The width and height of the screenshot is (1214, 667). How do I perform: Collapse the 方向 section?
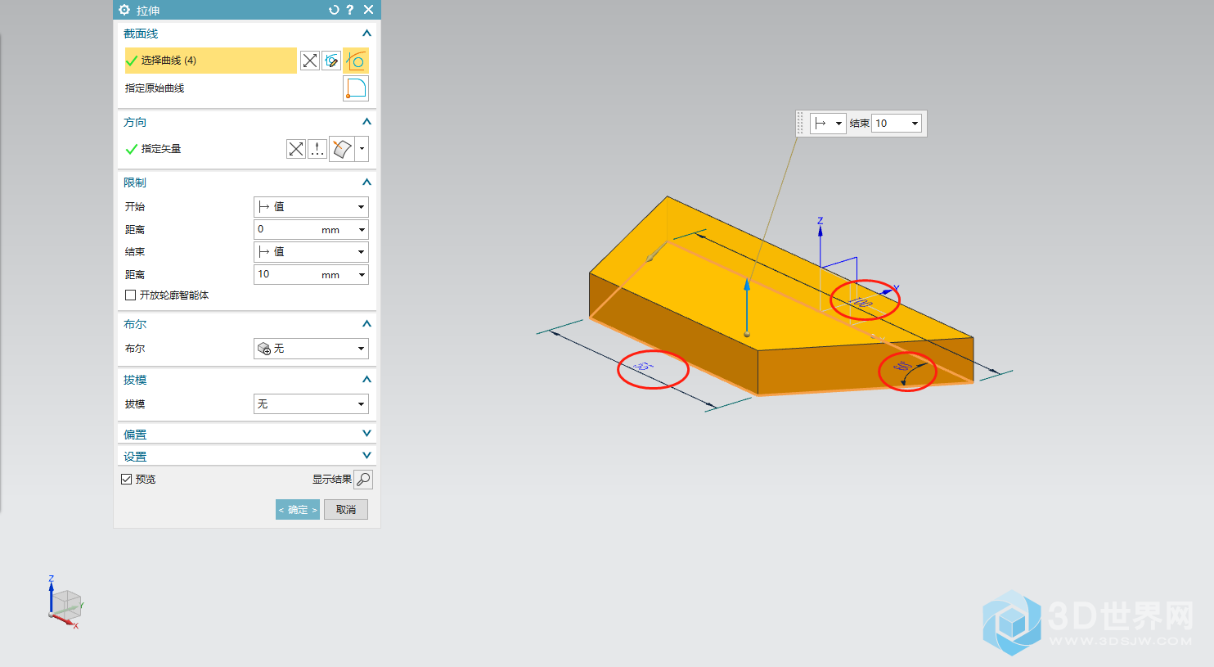(366, 122)
